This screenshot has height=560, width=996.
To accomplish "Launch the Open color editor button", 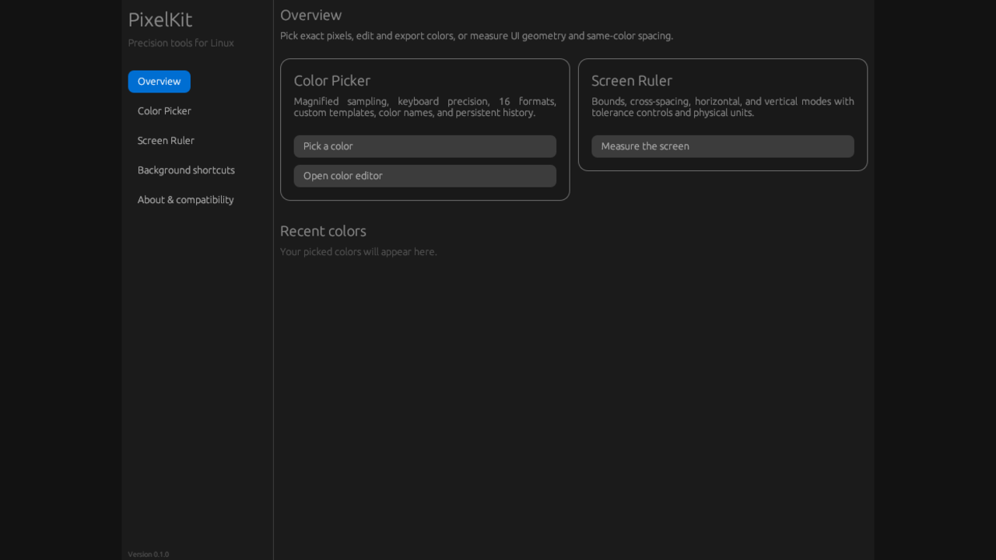I will [425, 176].
